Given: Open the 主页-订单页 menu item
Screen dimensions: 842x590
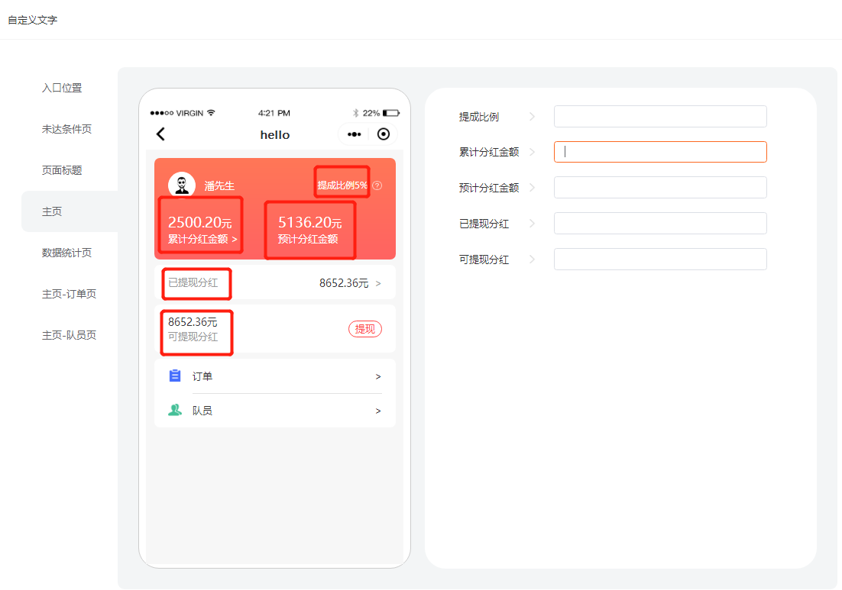Looking at the screenshot, I should pos(69,294).
